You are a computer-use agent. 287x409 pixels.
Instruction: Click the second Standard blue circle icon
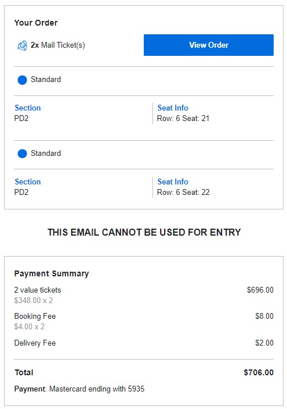(22, 154)
